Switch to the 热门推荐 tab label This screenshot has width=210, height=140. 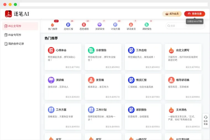point(53,29)
